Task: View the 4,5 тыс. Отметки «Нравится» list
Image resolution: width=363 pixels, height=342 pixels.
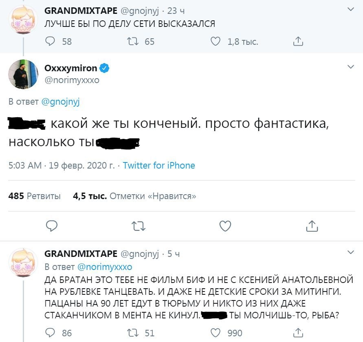Action: click(x=134, y=196)
